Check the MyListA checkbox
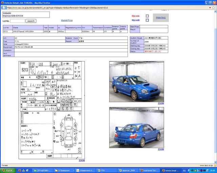The width and height of the screenshot is (217, 173). coord(147,16)
